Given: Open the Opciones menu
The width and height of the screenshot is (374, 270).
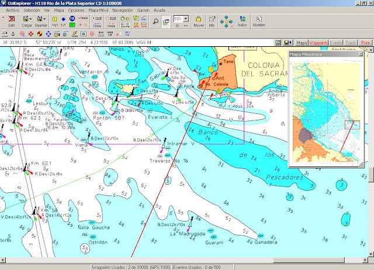Looking at the screenshot, I should pyautogui.click(x=76, y=11).
